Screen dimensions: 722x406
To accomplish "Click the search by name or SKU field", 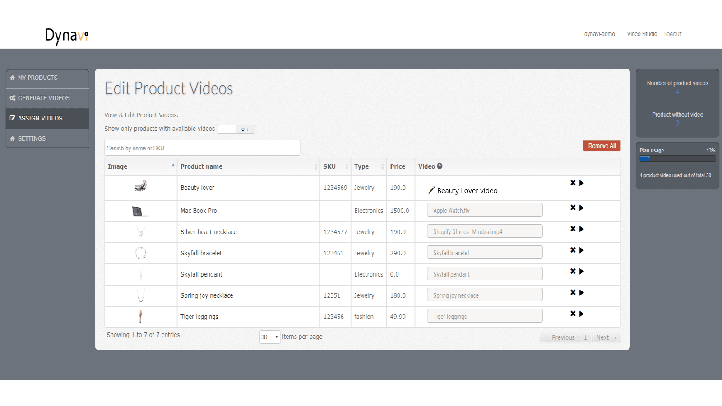I will tap(202, 148).
